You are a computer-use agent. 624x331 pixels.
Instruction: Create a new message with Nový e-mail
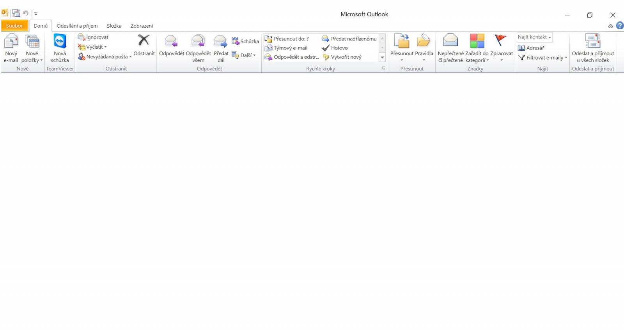(11, 48)
